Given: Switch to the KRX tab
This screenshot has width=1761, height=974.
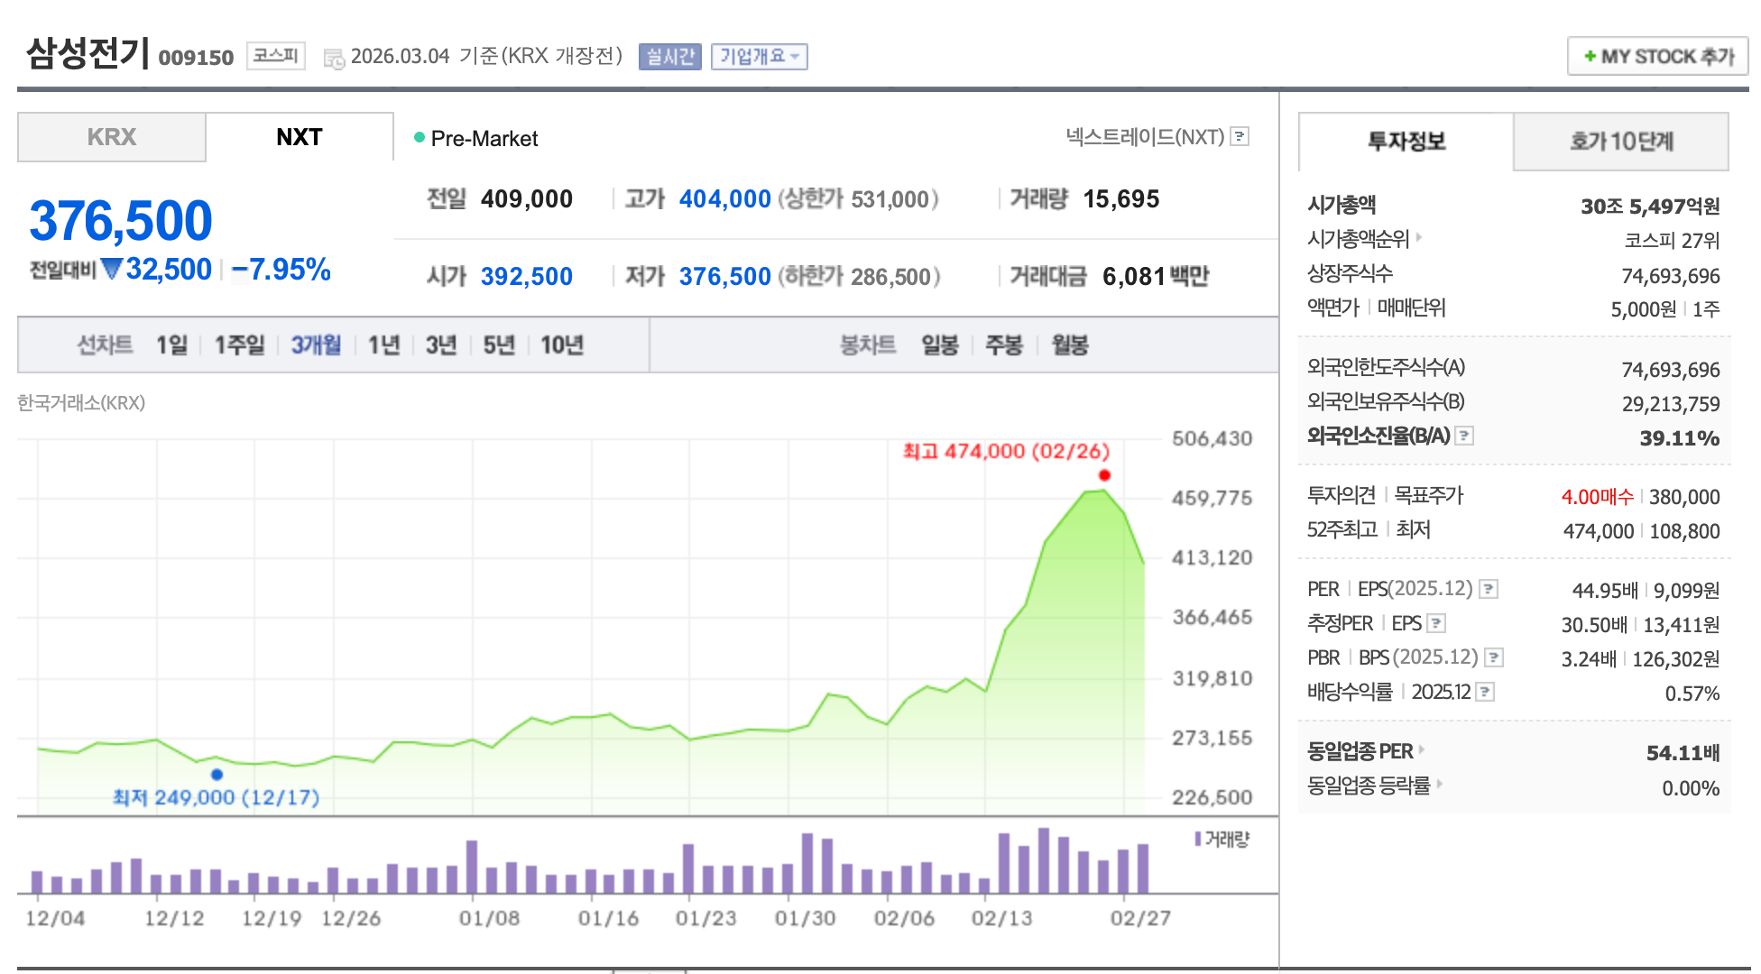Looking at the screenshot, I should click(x=112, y=137).
